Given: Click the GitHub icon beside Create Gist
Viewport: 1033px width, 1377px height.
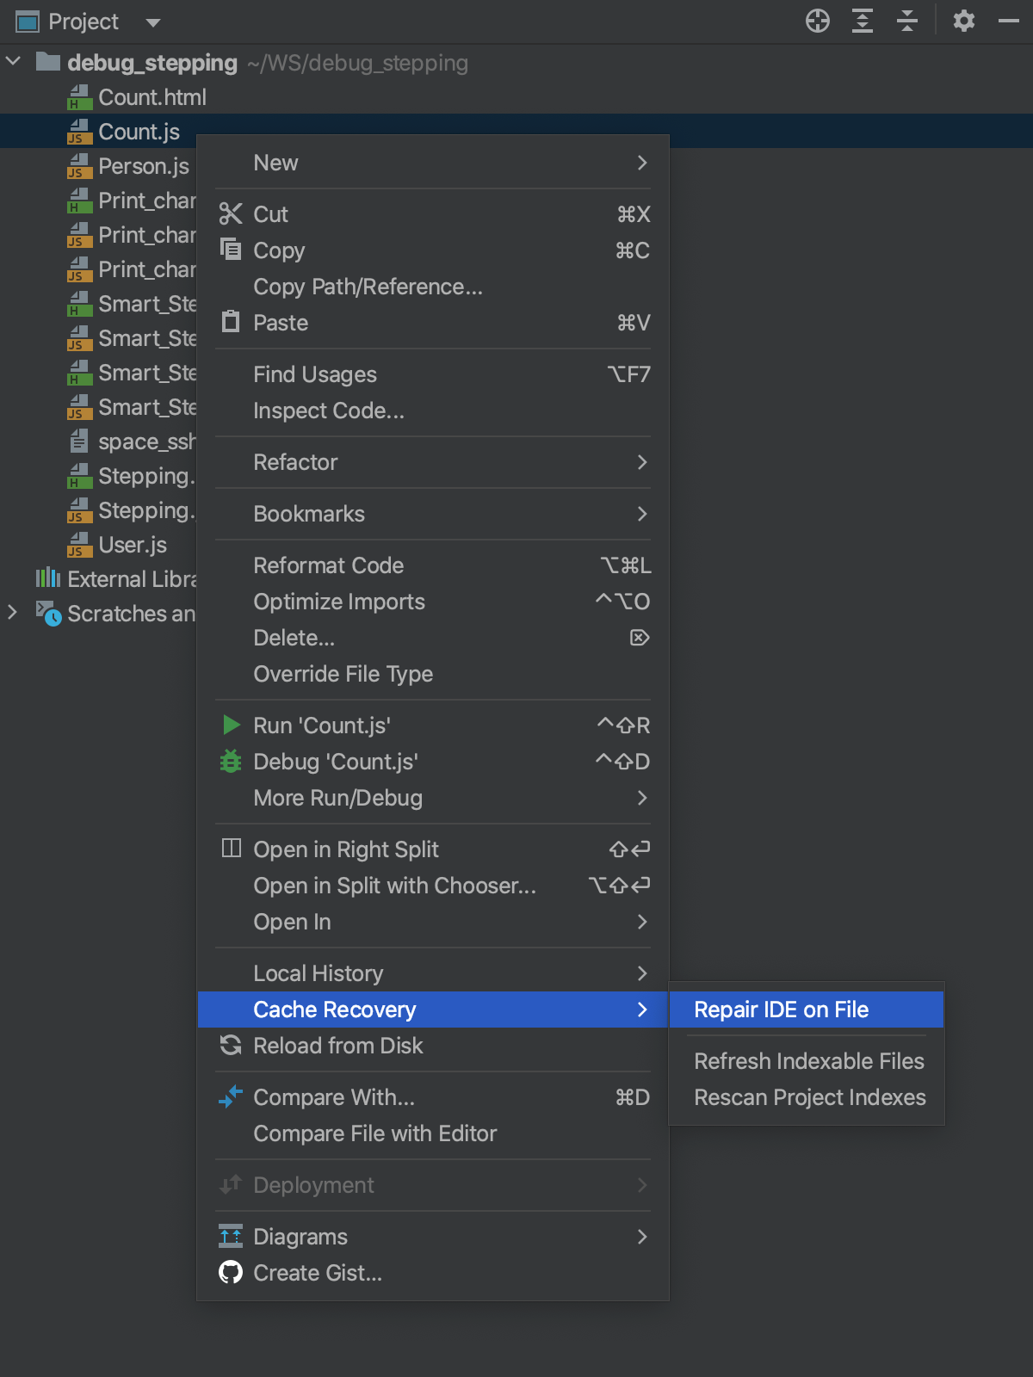Looking at the screenshot, I should 231,1272.
